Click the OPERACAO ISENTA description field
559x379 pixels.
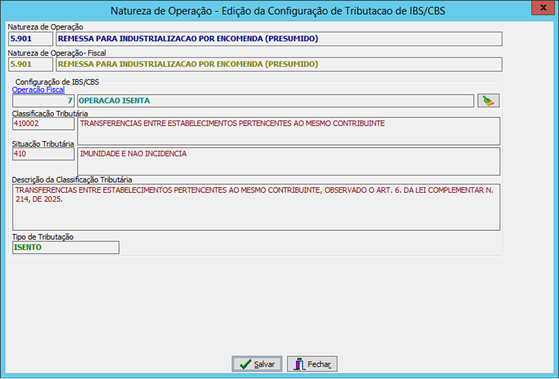275,101
